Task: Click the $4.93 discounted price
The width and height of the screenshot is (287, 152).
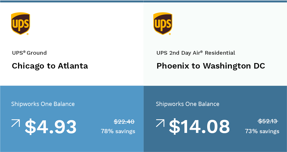Action: (x=50, y=127)
